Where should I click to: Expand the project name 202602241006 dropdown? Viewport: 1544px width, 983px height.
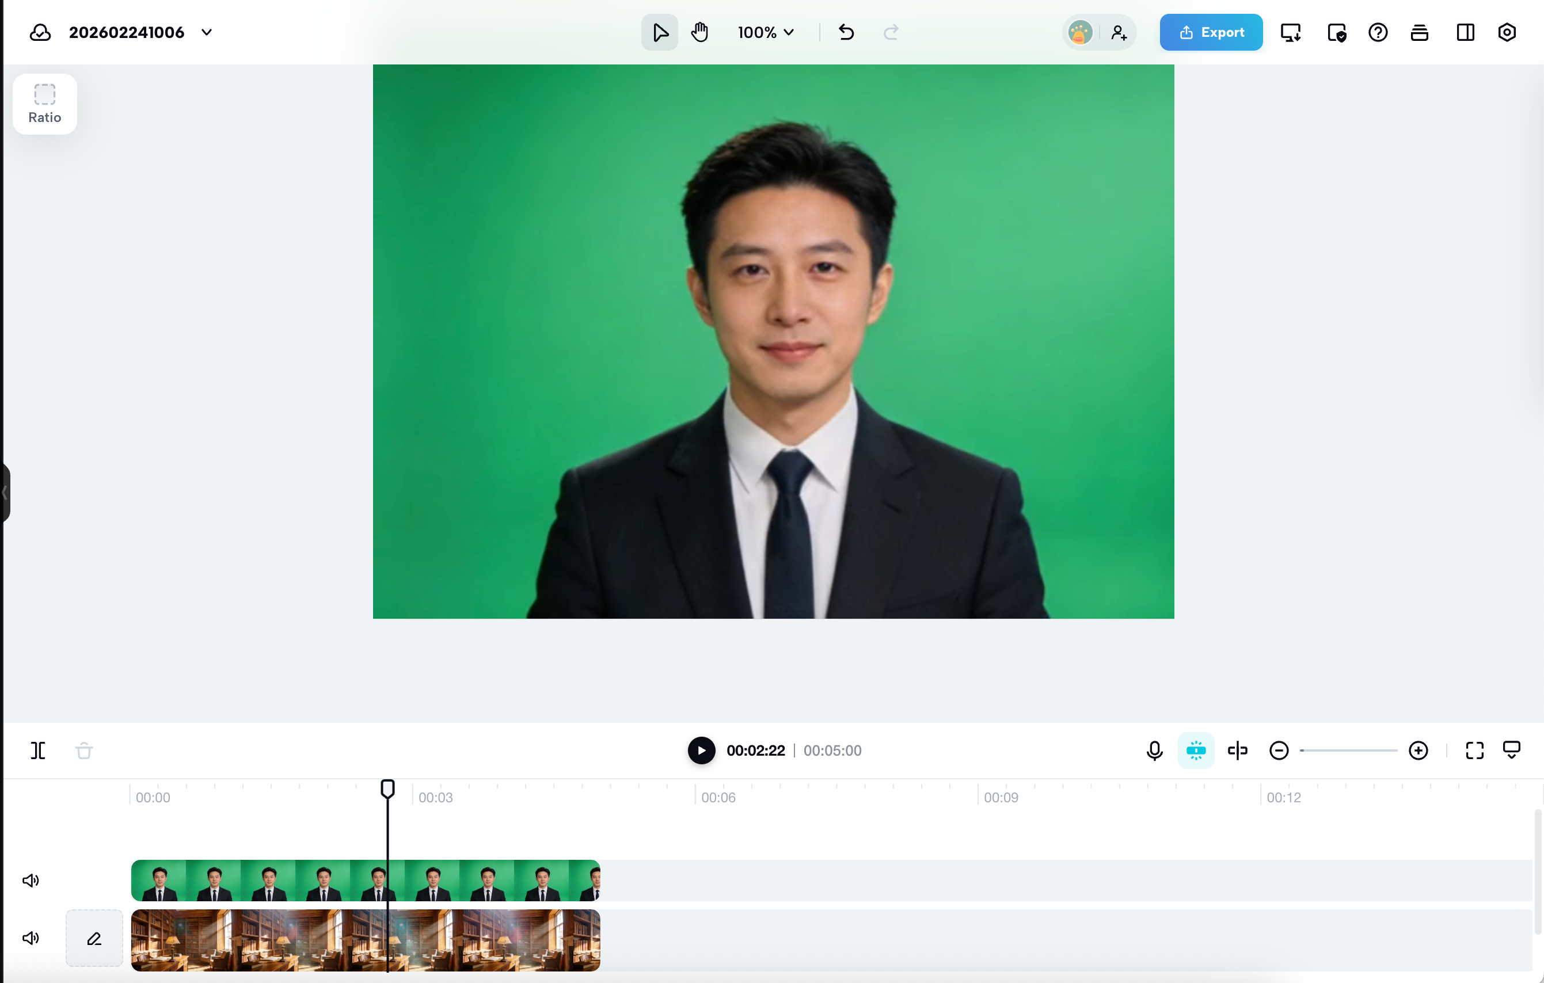207,32
